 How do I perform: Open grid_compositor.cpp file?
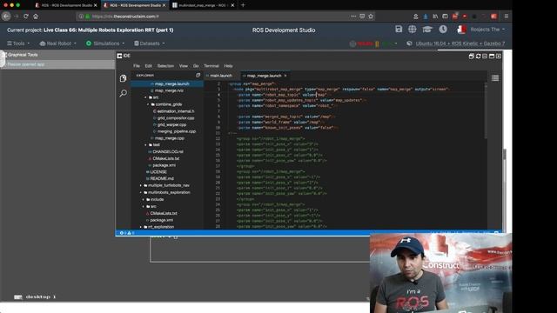tap(176, 118)
